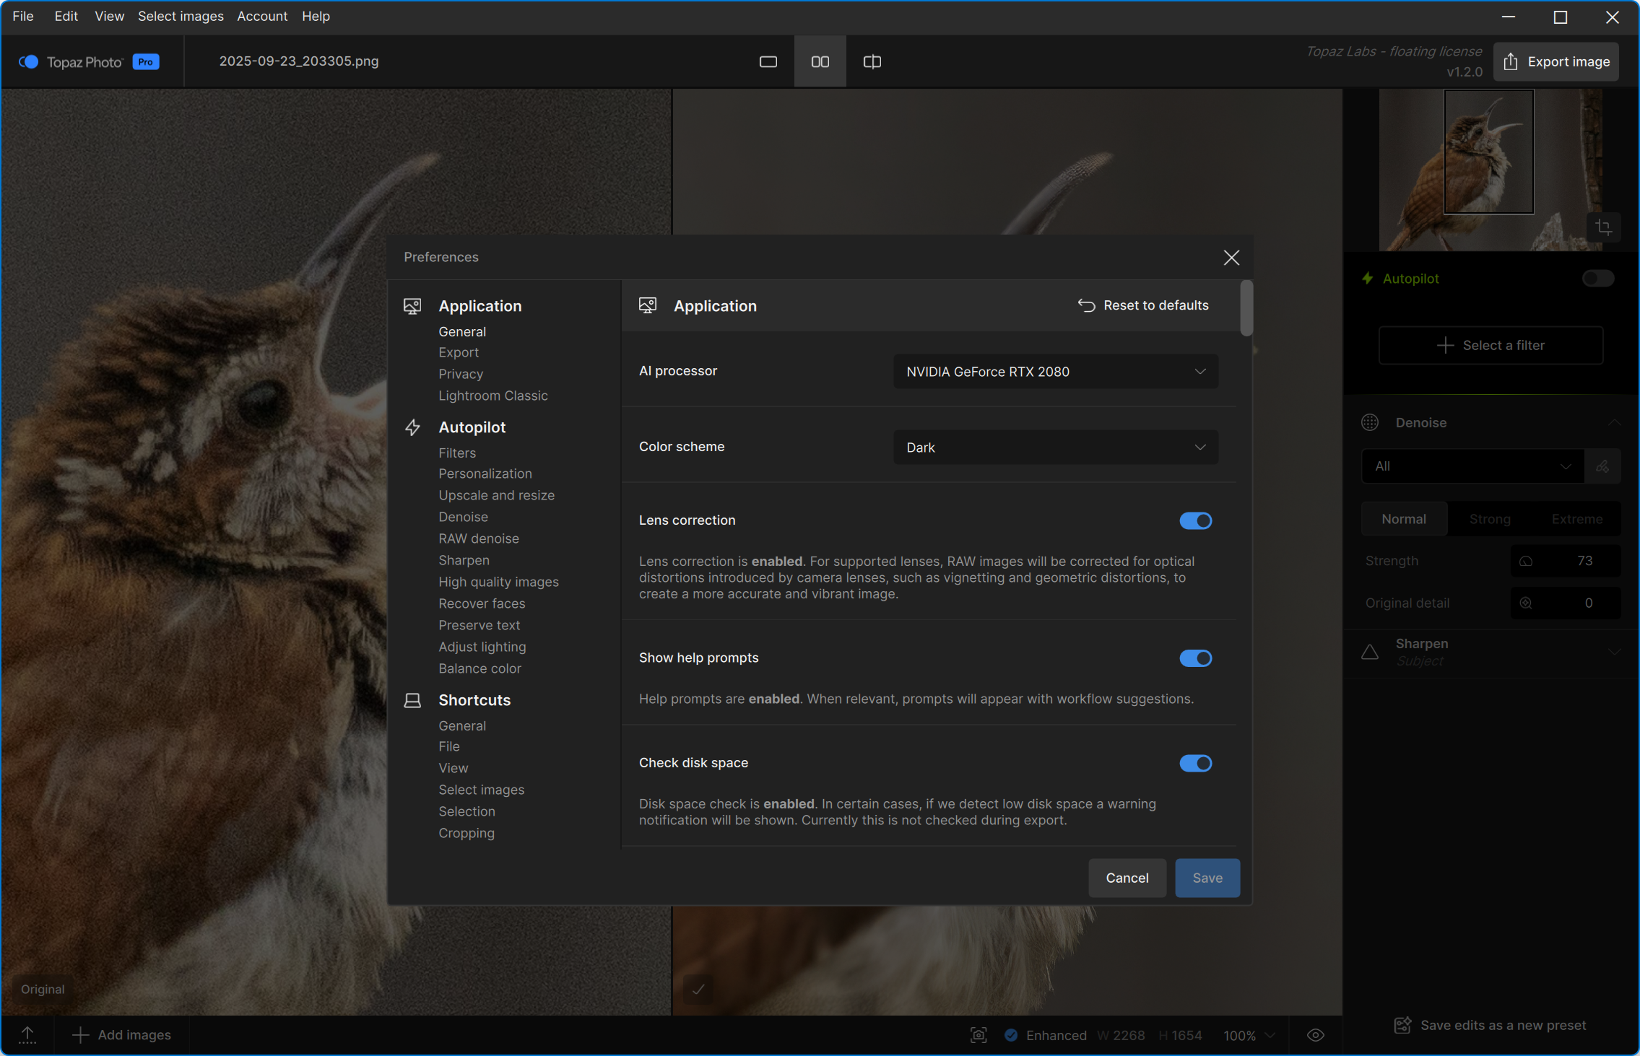Open the AI processor dropdown
This screenshot has height=1056, width=1640.
[x=1055, y=372]
